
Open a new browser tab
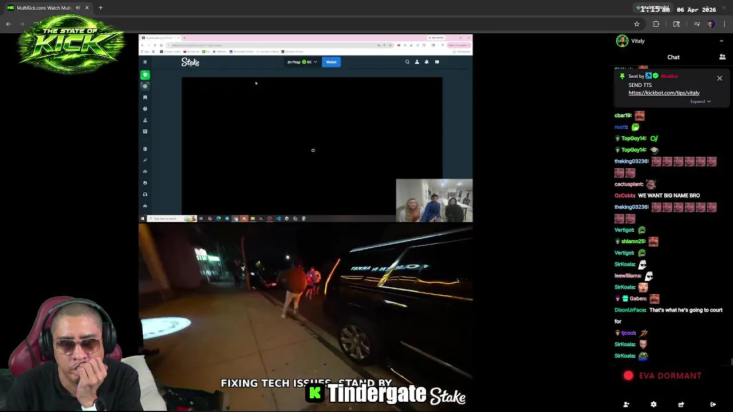pyautogui.click(x=101, y=7)
